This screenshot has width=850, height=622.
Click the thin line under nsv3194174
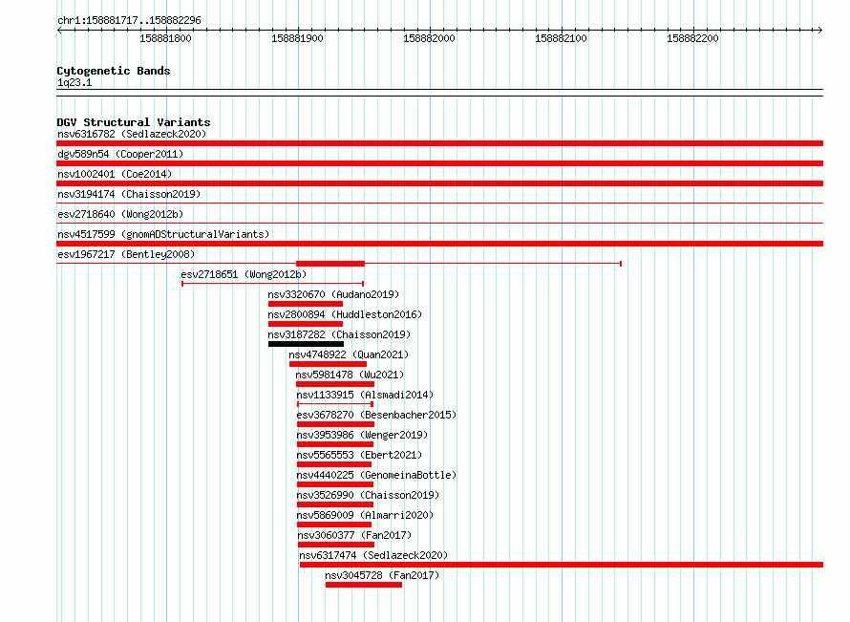pos(439,204)
